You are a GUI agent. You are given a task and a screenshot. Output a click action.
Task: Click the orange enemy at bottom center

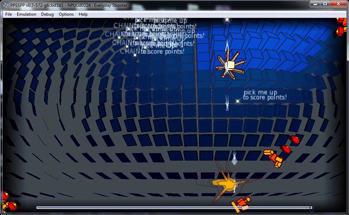pyautogui.click(x=241, y=203)
